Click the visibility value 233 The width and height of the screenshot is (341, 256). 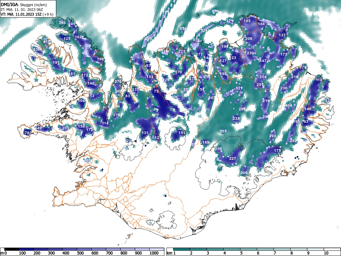point(236,118)
